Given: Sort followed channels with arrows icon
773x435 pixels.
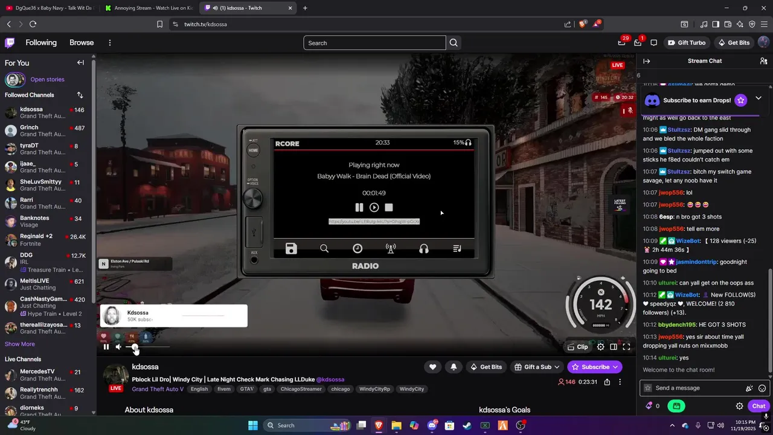Looking at the screenshot, I should click(80, 95).
